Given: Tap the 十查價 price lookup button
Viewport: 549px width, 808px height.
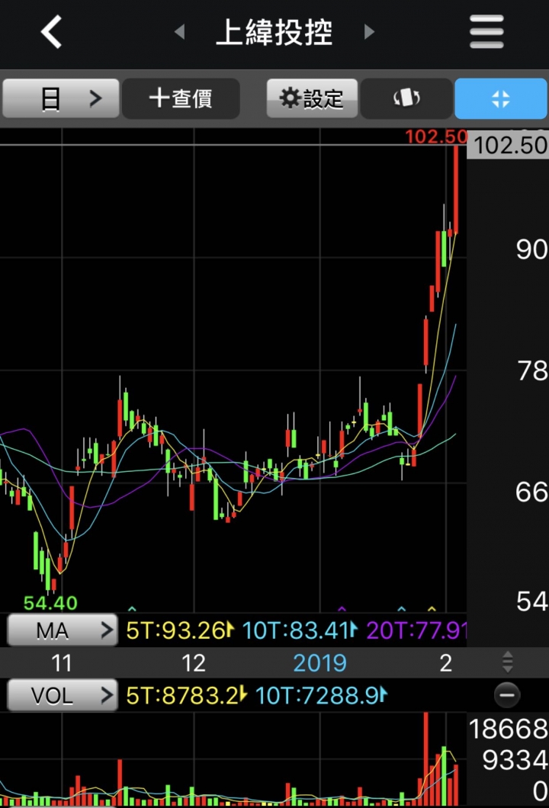Looking at the screenshot, I should [181, 98].
